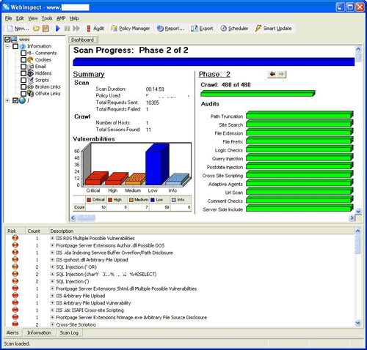Open the Report toolbar button
Viewport: 367px width, 350px height.
pyautogui.click(x=171, y=29)
